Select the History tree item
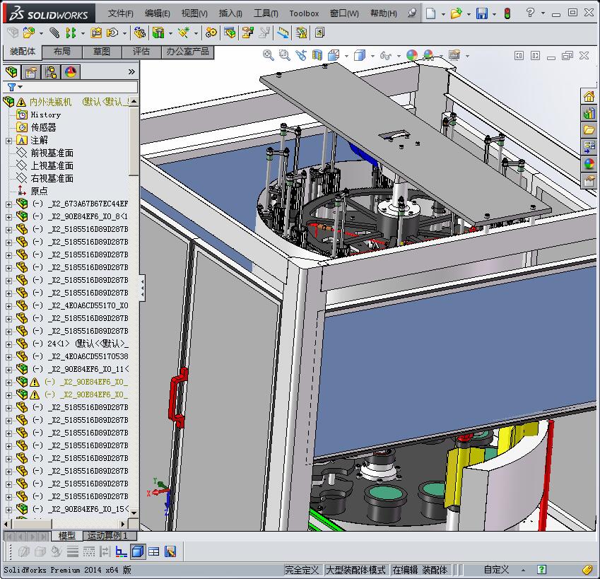Viewport: 600px width, 579px height. [x=45, y=115]
